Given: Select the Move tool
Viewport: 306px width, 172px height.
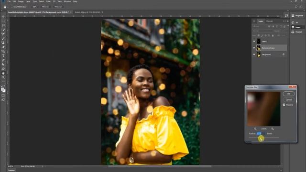Looking at the screenshot, I should (3, 17).
